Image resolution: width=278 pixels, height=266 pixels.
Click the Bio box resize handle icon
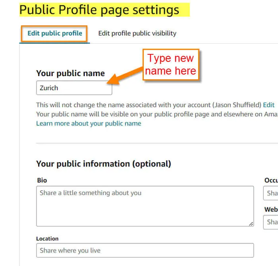[251, 224]
